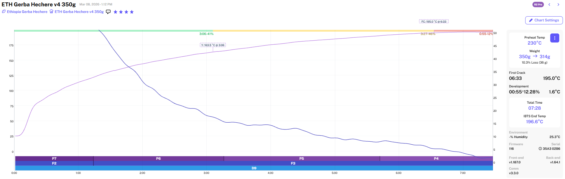The image size is (565, 179).
Task: Set the rating to four stars
Action: click(132, 12)
